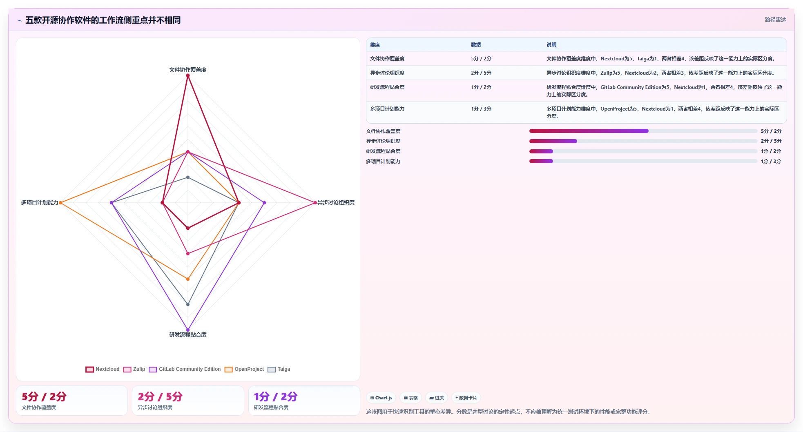Click the 路径雷达 label at top right
The height and width of the screenshot is (432, 803).
[775, 20]
